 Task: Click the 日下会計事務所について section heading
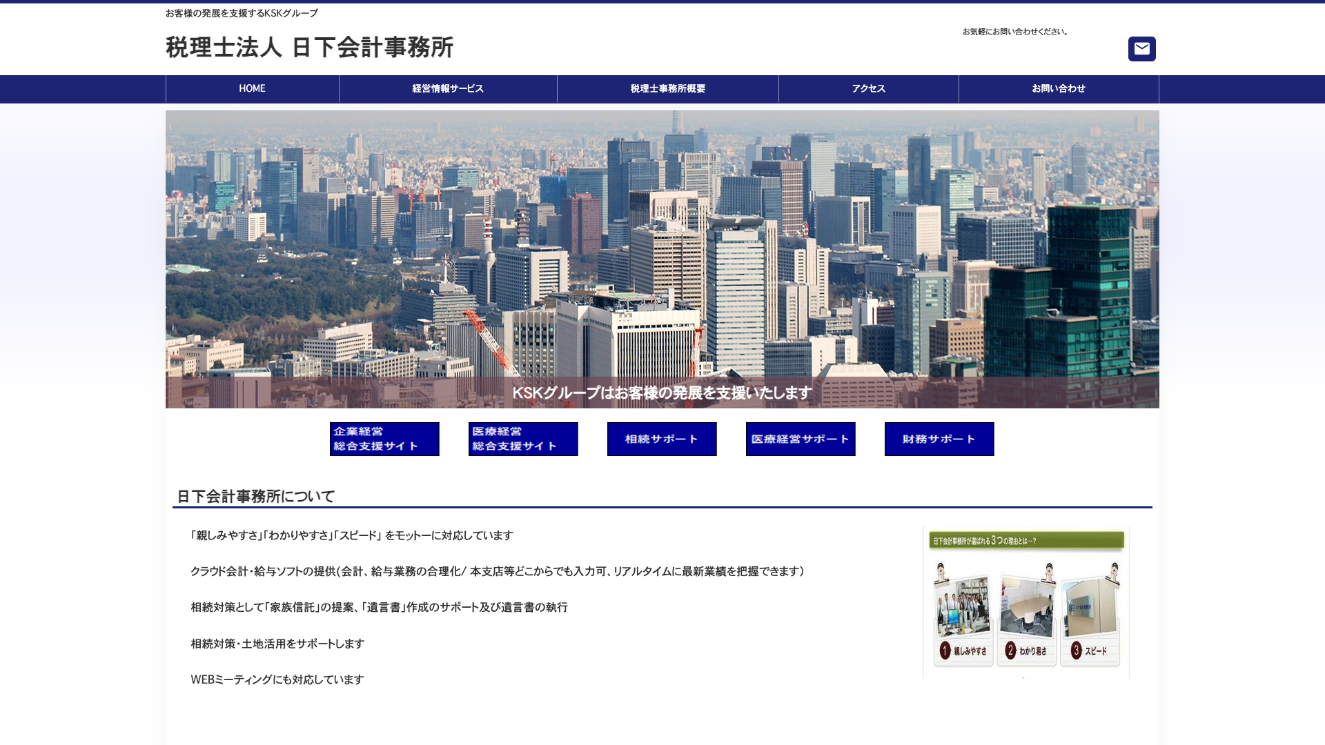coord(256,497)
